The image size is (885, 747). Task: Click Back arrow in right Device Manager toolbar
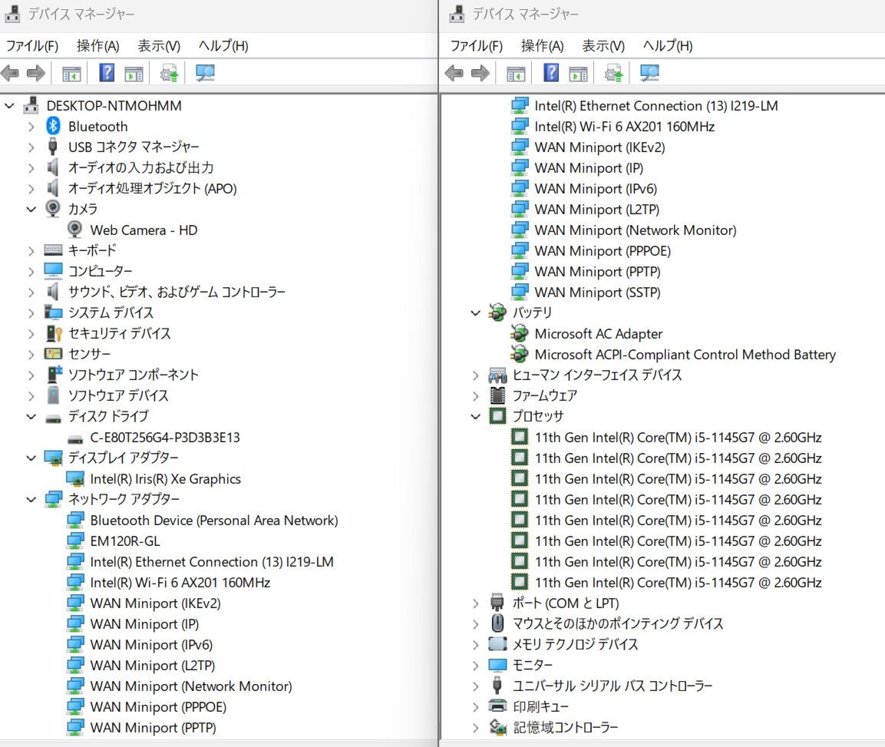[x=454, y=73]
